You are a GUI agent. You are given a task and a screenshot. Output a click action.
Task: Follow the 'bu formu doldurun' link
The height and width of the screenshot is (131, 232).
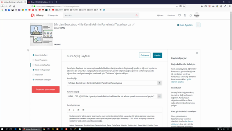click(x=182, y=123)
